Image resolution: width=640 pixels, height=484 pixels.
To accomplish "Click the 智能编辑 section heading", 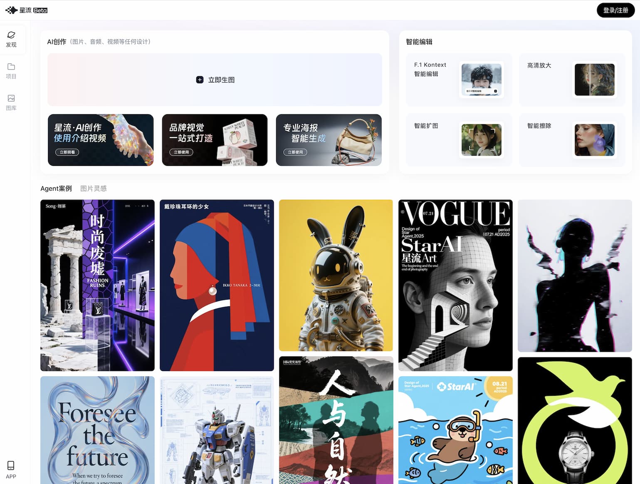I will pos(419,42).
